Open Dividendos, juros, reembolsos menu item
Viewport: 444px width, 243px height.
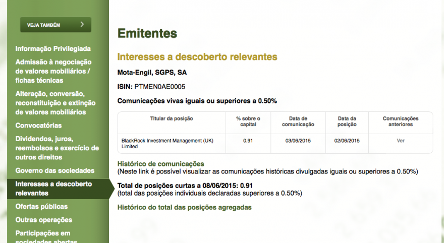57,148
